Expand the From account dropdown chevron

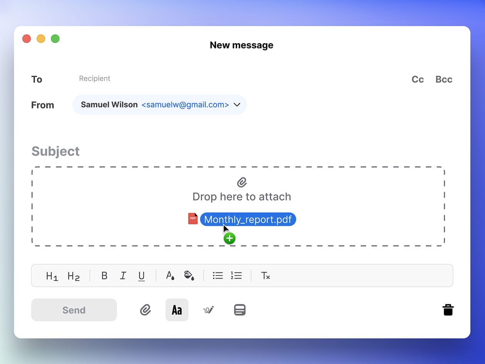(237, 105)
